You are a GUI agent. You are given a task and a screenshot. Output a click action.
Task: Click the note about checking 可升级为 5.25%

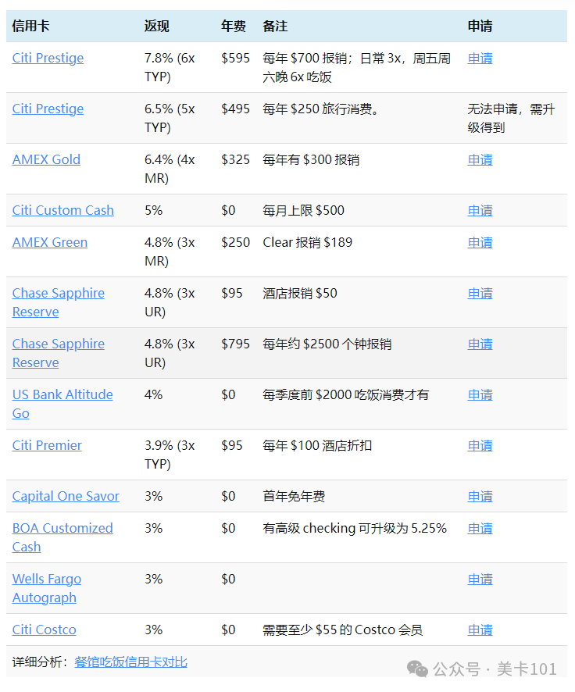coord(355,528)
